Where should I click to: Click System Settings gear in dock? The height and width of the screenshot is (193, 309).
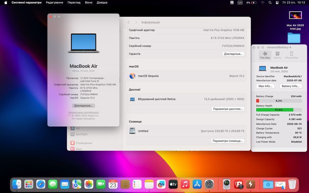point(209,184)
